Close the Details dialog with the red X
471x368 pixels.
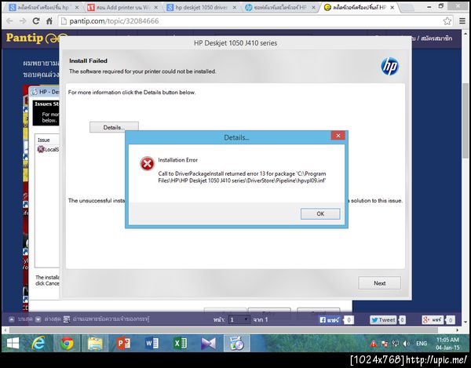tap(338, 136)
